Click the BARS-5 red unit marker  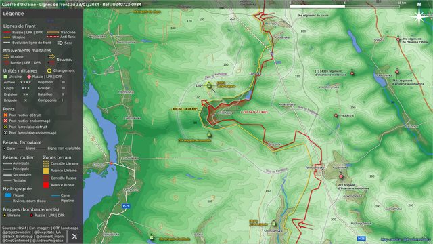[x=336, y=115]
